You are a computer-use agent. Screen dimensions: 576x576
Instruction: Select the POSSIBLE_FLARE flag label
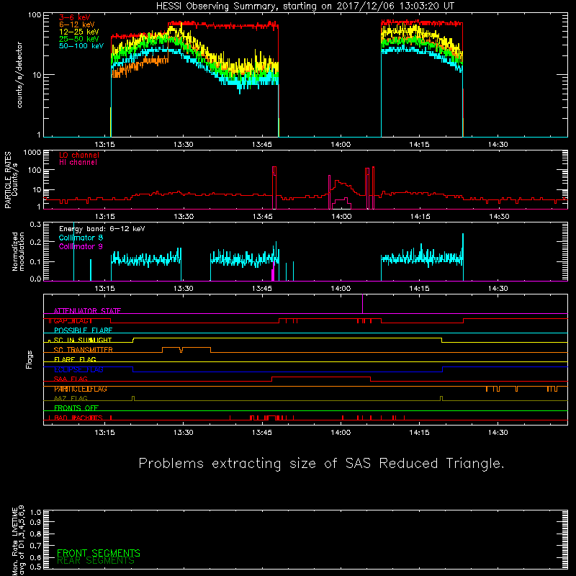tap(83, 330)
